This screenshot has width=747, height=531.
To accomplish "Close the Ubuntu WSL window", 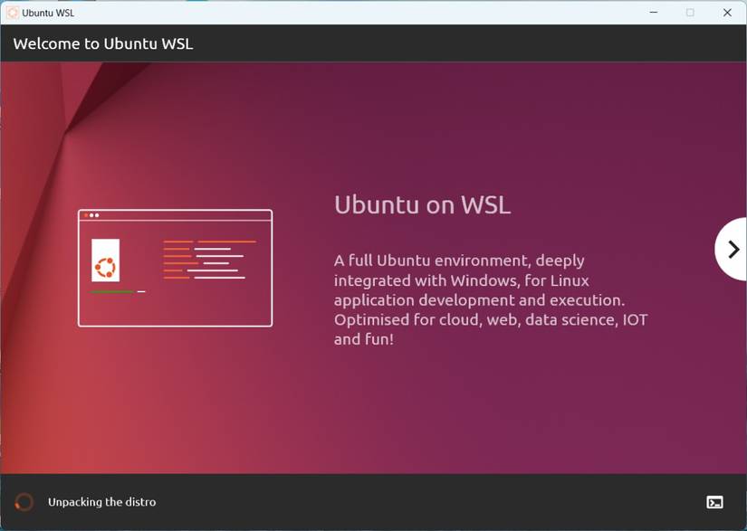I will [x=725, y=13].
